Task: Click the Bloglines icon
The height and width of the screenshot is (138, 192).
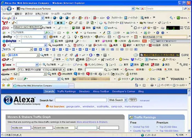Action: (146, 59)
